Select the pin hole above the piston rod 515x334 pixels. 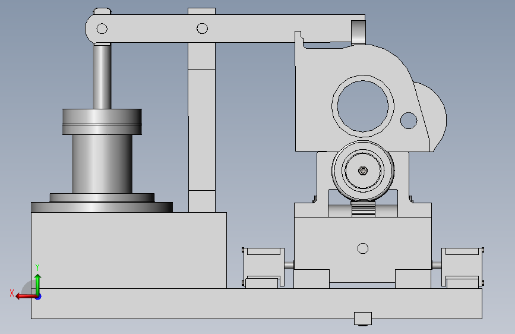102,29
